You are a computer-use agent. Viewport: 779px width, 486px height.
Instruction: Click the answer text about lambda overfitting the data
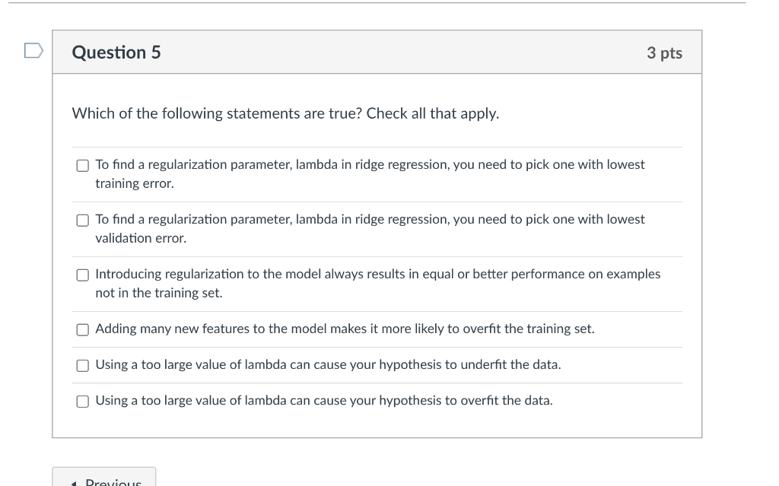[x=324, y=400]
